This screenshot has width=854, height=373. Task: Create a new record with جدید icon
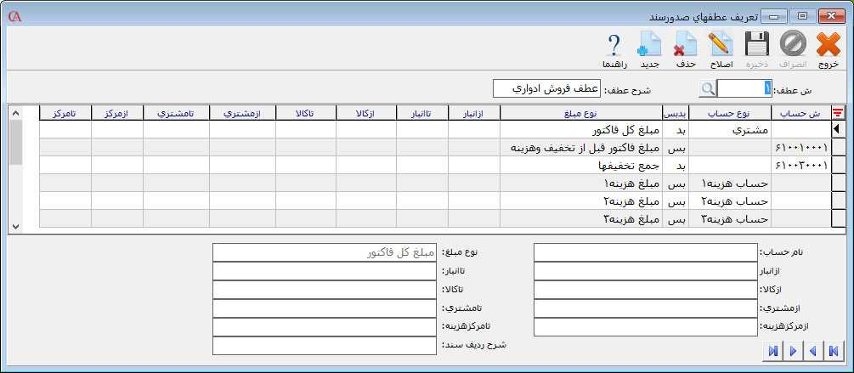pos(650,48)
